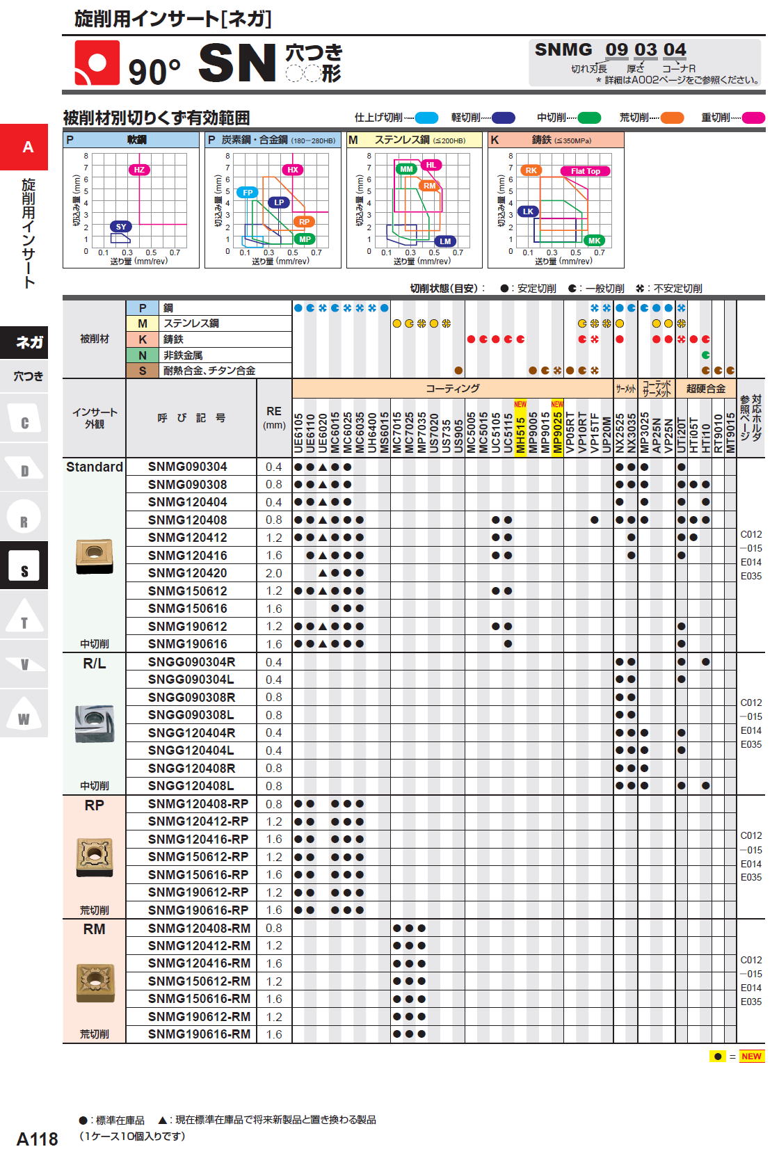
Task: Click the RM breaker insert thumbnail
Action: tap(94, 982)
